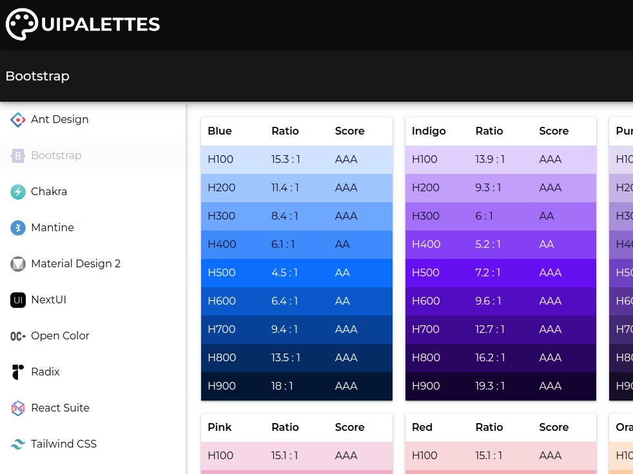
Task: Go to the Open Color palette
Action: tap(93, 336)
